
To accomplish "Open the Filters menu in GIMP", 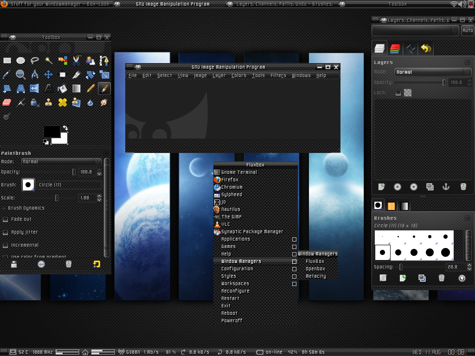I will (x=278, y=76).
